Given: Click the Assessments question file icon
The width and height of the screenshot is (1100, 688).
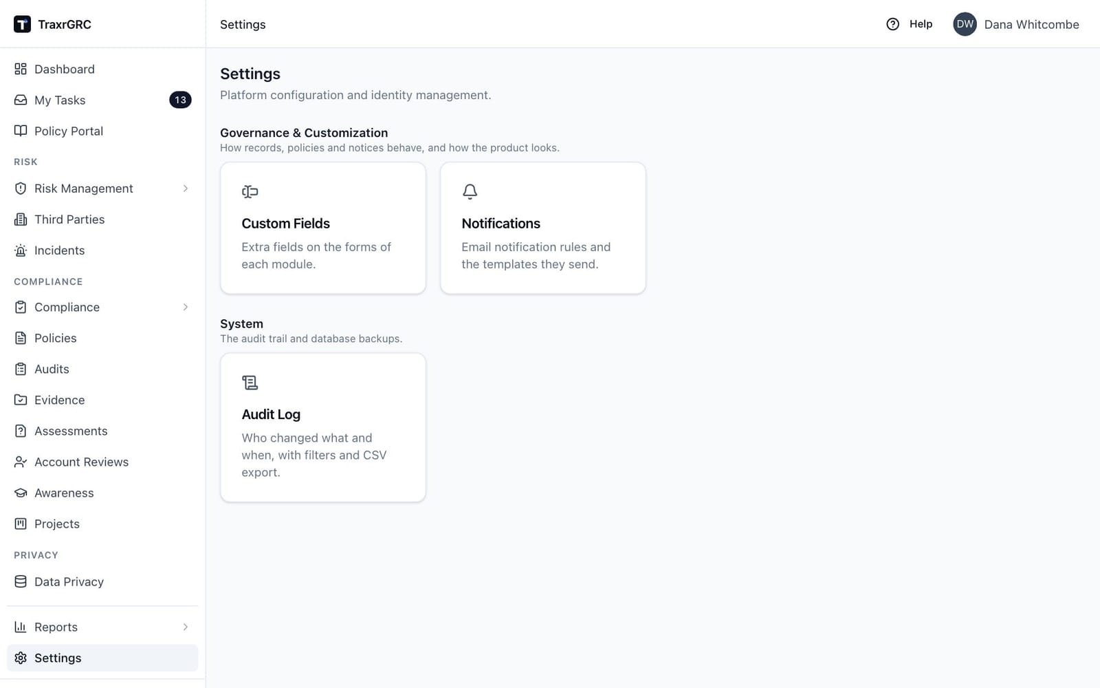Looking at the screenshot, I should 21,431.
